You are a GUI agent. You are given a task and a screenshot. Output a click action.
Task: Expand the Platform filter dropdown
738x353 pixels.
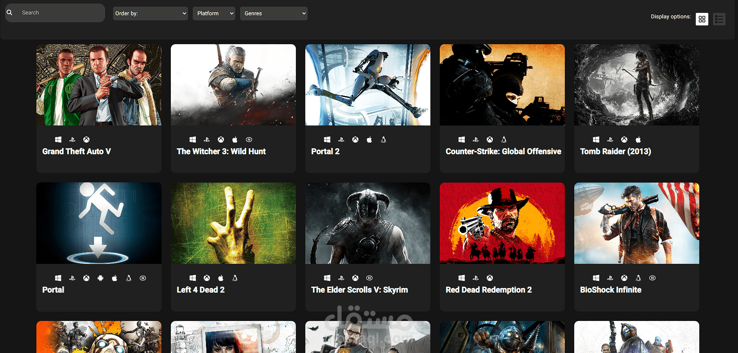pyautogui.click(x=214, y=13)
